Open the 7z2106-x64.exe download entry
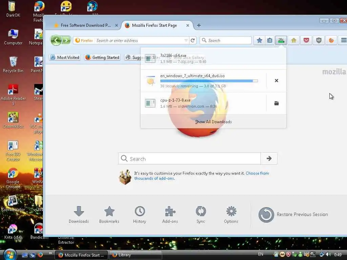Screen dimensions: 347x260 (213, 59)
